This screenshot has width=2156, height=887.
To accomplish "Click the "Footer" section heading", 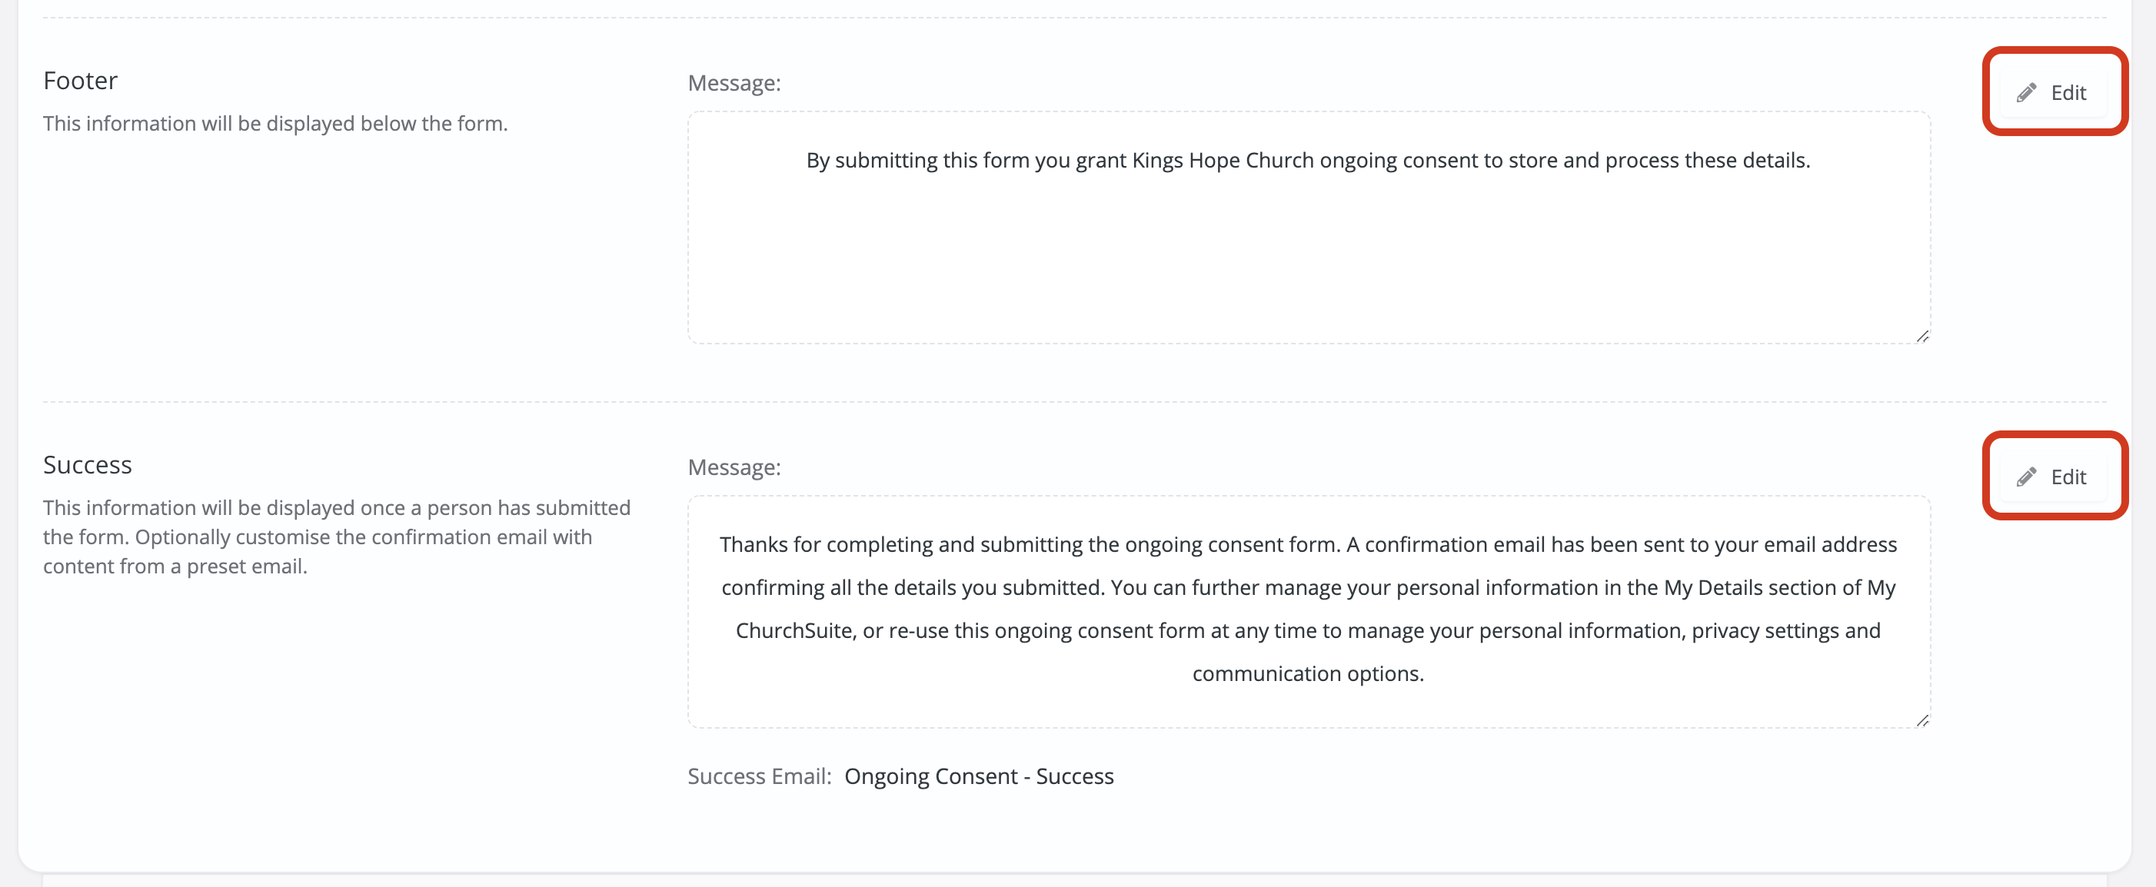I will 79,79.
